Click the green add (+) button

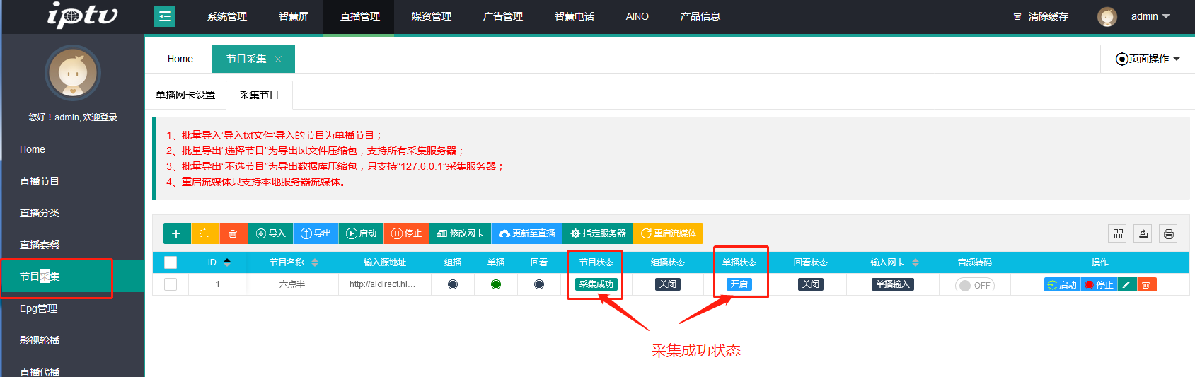[x=176, y=233]
